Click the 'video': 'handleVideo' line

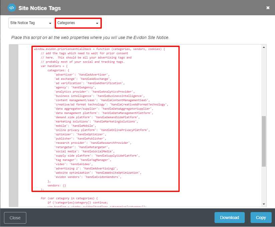tap(73, 164)
